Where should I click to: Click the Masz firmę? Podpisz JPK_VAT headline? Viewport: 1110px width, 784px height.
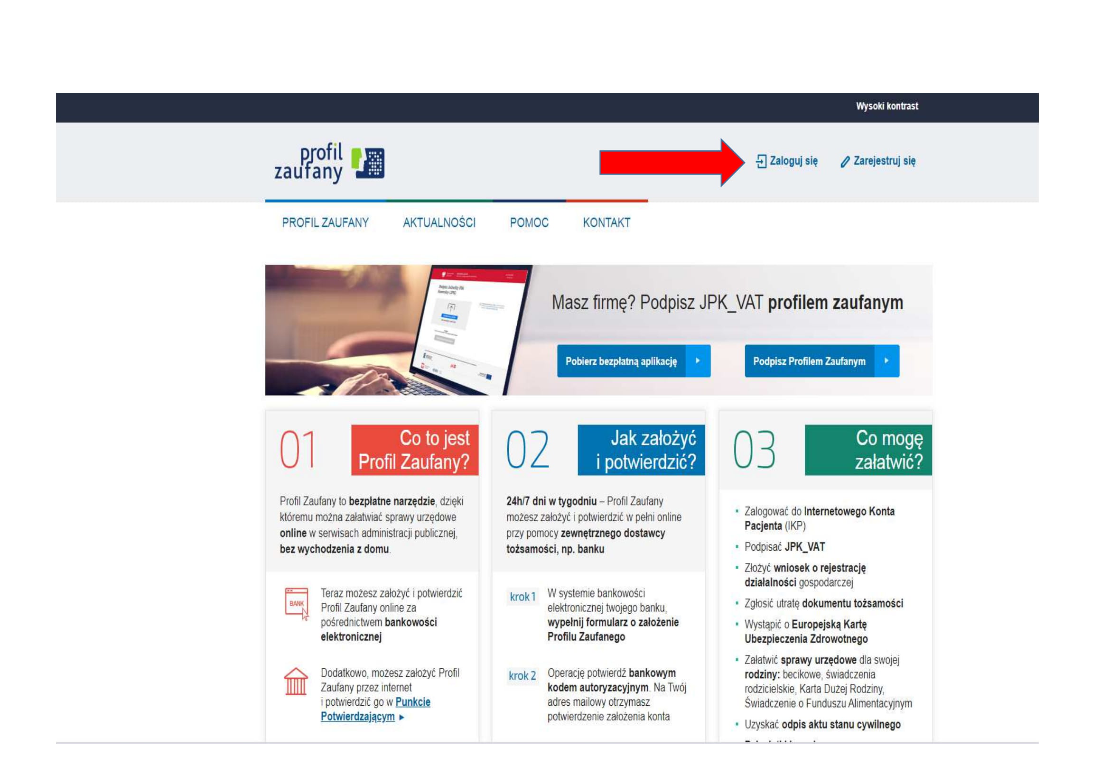point(728,303)
